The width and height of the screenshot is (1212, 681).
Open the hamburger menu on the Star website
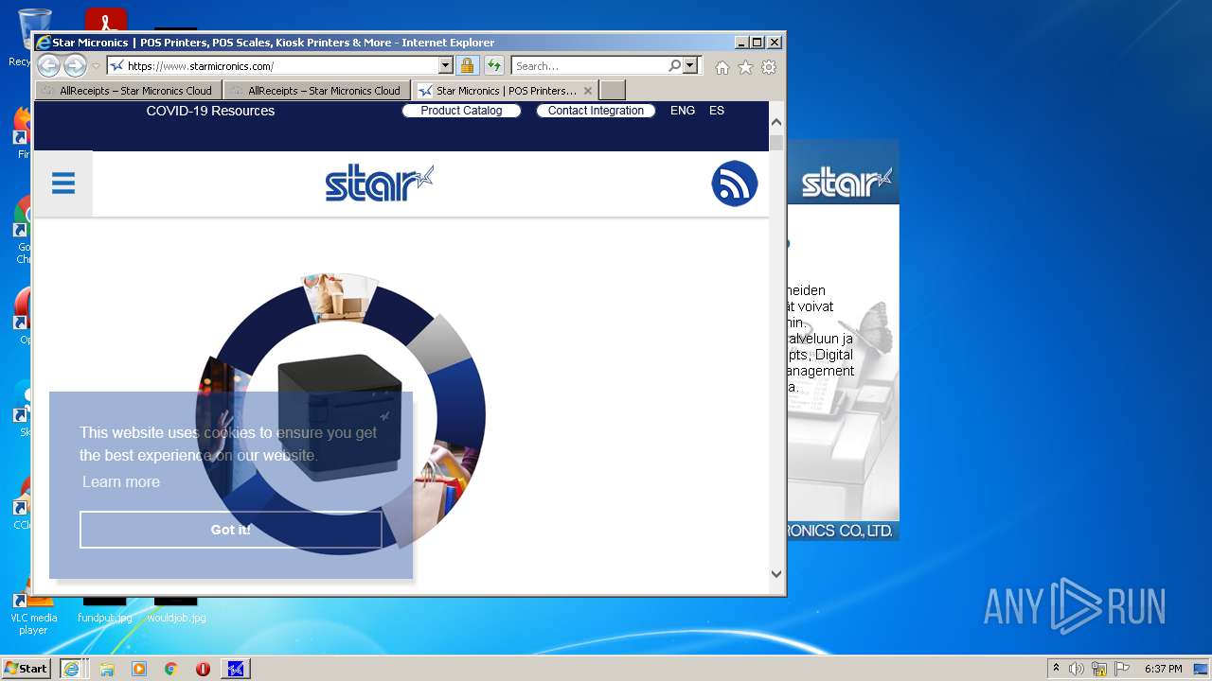click(x=63, y=183)
